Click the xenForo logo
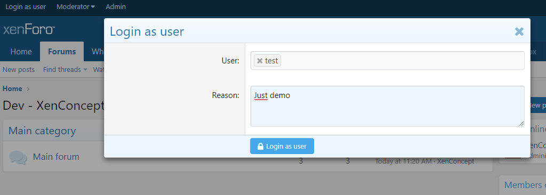Viewport: 546px width, 195px height. click(x=29, y=30)
